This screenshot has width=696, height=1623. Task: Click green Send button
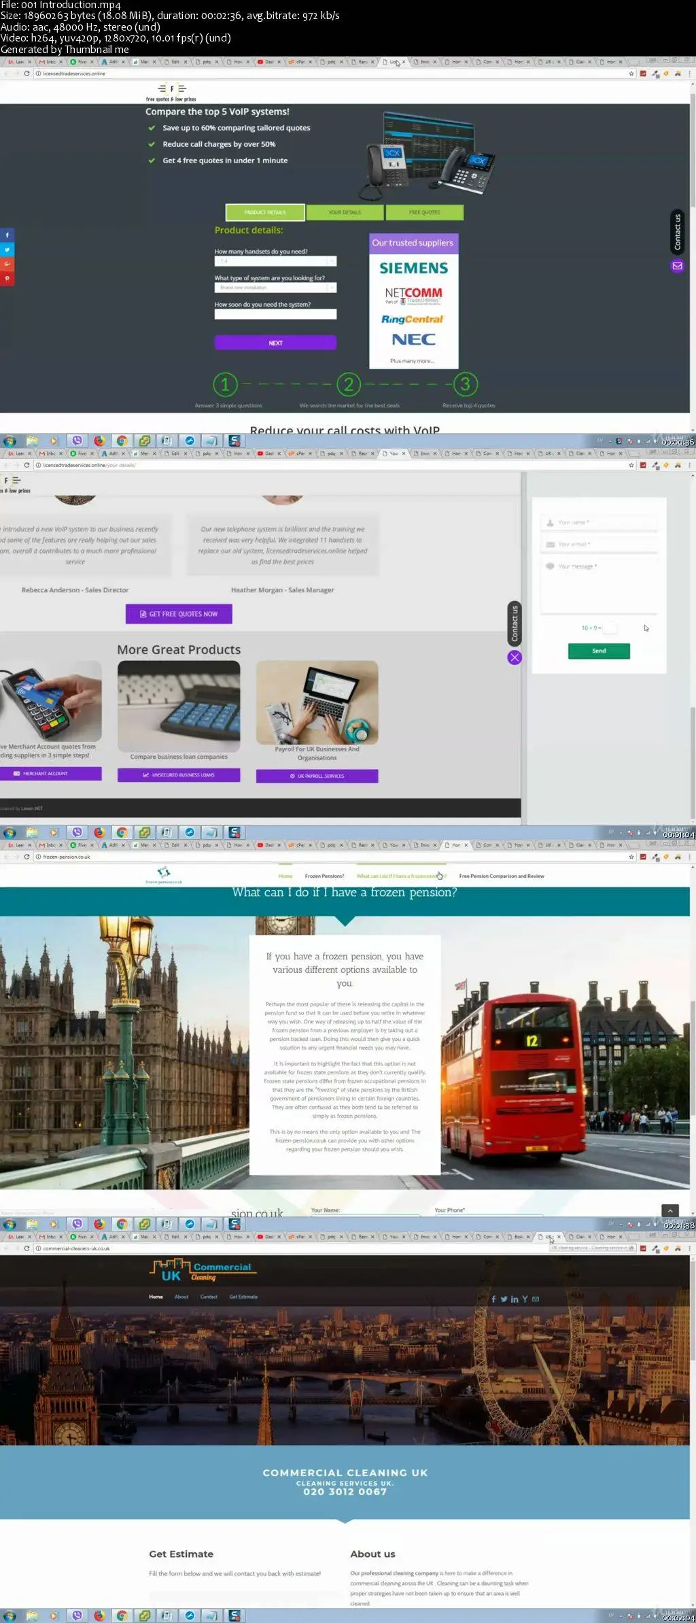(599, 651)
